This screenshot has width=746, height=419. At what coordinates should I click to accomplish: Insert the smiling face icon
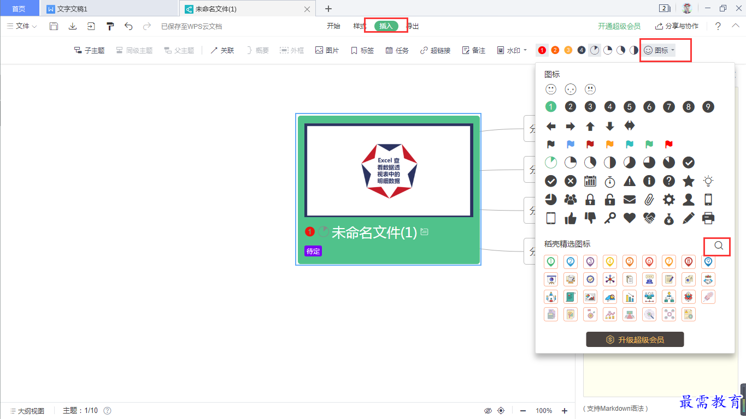point(551,89)
